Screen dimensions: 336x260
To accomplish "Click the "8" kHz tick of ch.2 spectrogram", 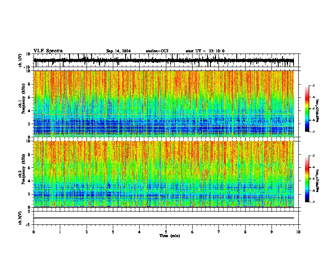I will coord(29,155).
